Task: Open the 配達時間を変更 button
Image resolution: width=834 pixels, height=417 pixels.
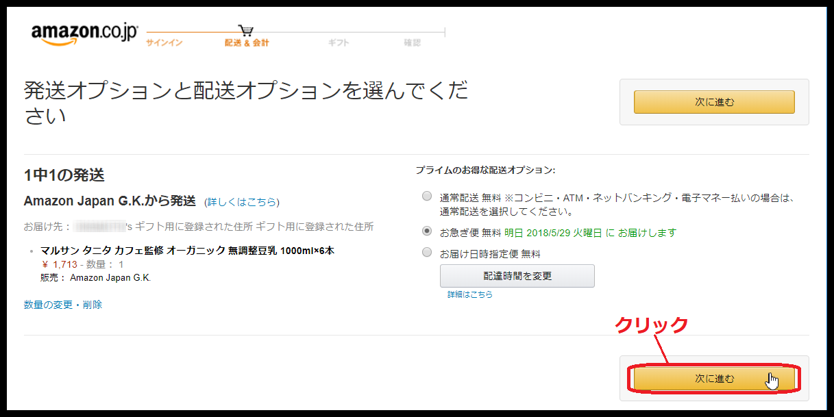Action: (x=517, y=276)
